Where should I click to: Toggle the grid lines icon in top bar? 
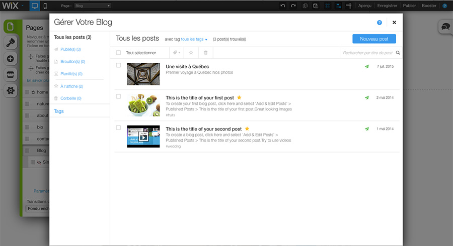328,6
